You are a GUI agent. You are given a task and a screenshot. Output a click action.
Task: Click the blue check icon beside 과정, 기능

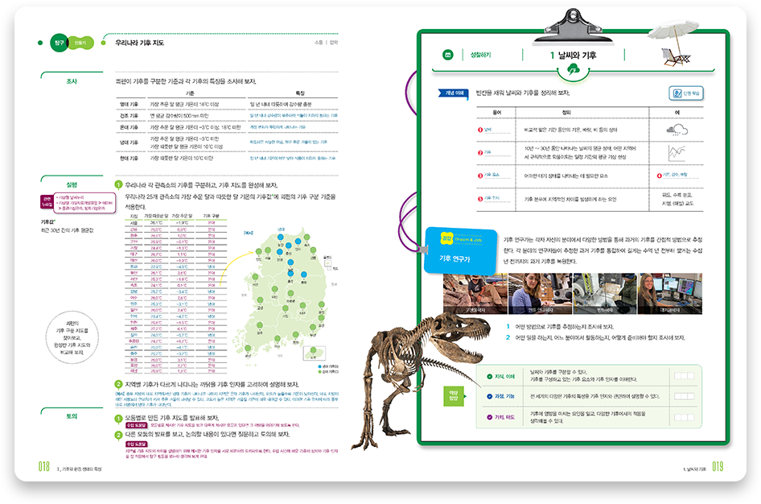pos(490,396)
